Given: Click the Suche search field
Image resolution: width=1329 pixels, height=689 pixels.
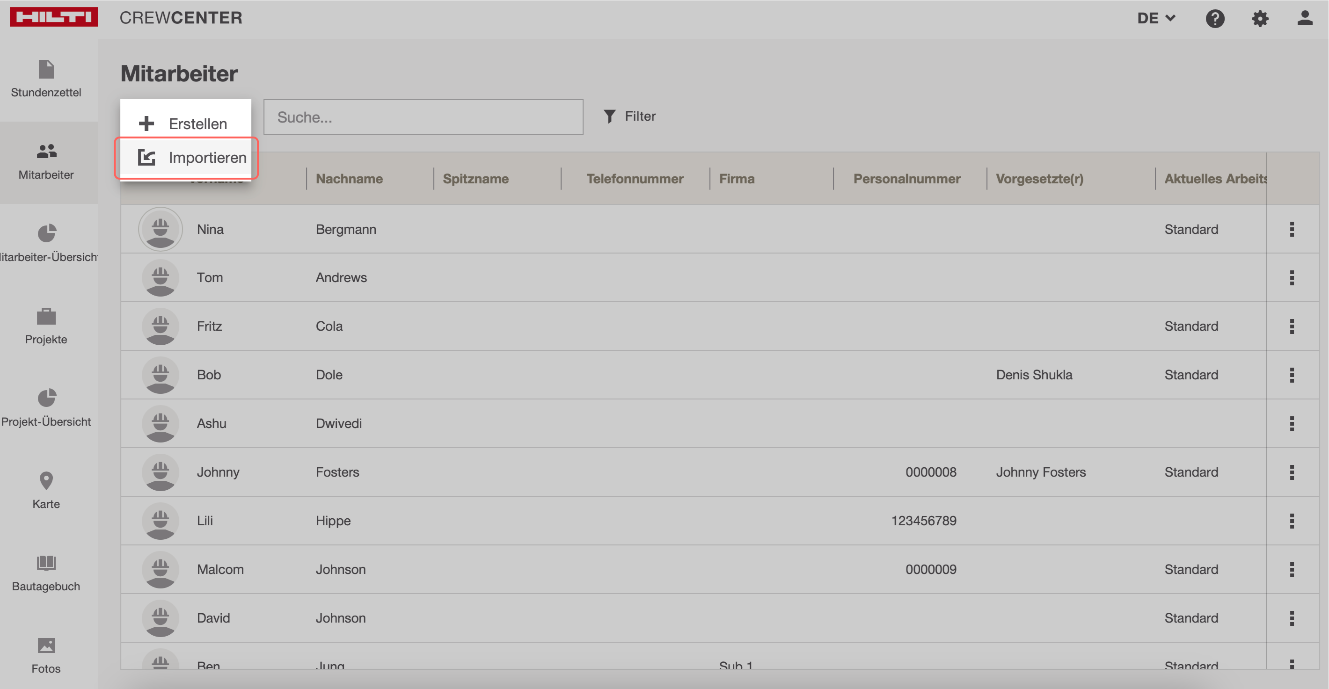Looking at the screenshot, I should click(423, 117).
